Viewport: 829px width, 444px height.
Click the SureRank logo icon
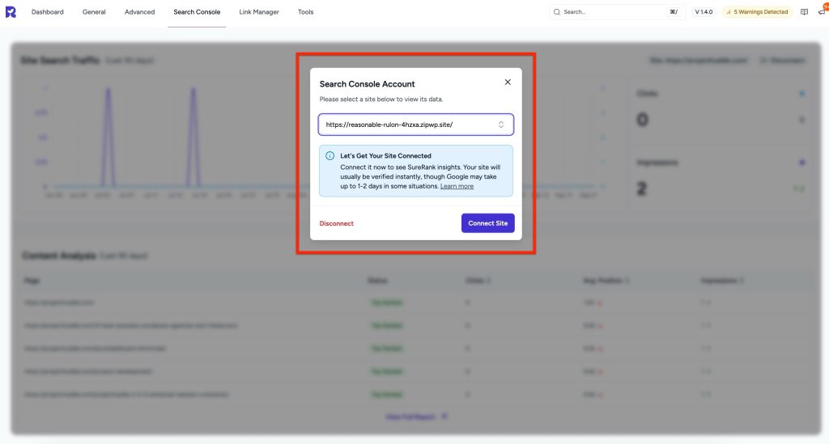point(11,12)
